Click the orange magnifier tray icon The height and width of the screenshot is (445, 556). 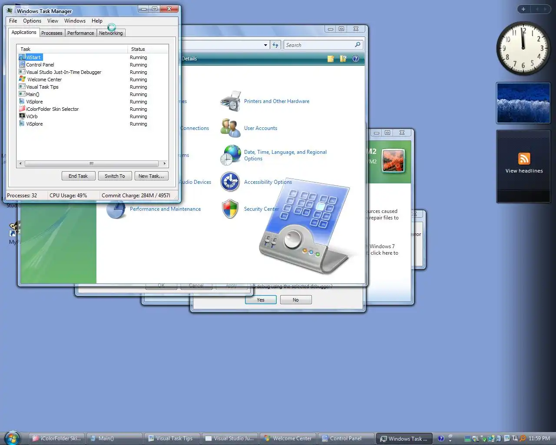(x=523, y=438)
